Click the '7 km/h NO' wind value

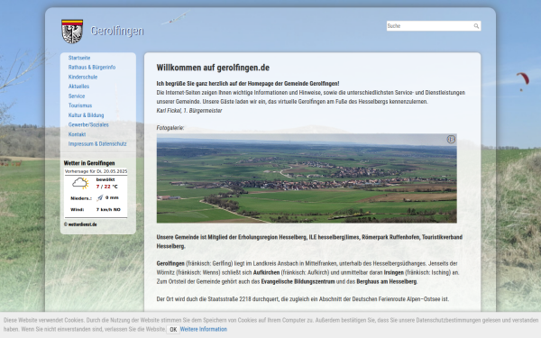pyautogui.click(x=108, y=209)
